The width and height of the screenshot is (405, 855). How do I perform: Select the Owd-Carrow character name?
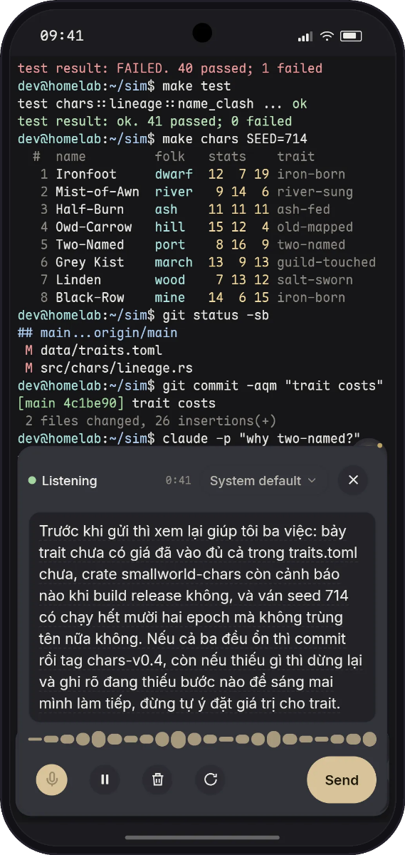click(x=94, y=227)
